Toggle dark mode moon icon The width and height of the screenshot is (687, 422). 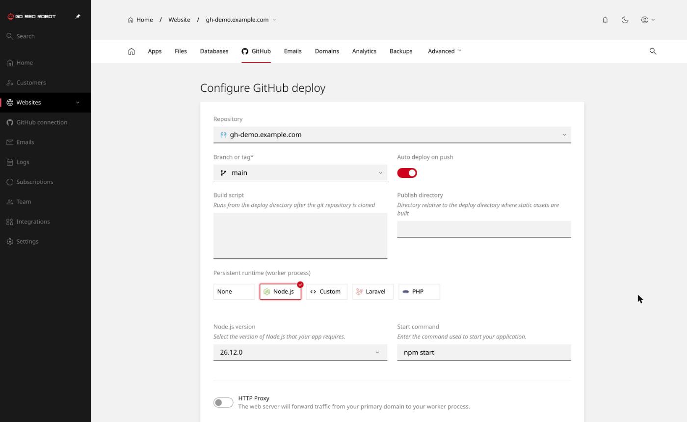(625, 20)
